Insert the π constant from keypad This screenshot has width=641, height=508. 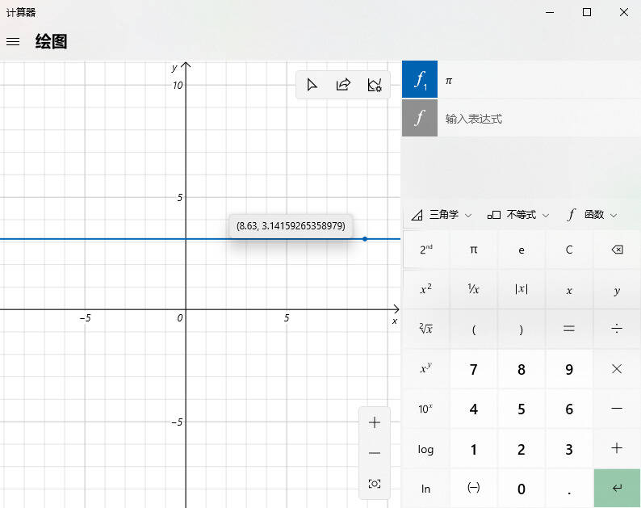pos(473,250)
